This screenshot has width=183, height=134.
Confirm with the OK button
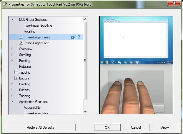[x=107, y=128]
